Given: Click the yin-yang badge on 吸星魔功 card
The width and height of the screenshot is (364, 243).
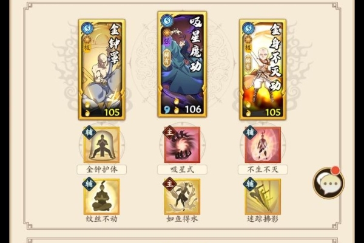Looking at the screenshot, I should 167,21.
